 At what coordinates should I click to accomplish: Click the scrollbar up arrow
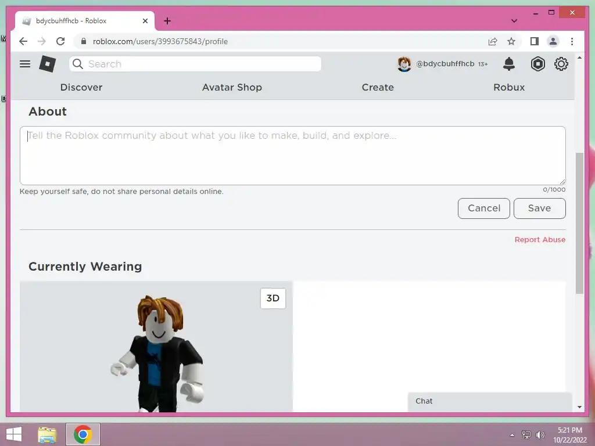(x=579, y=57)
